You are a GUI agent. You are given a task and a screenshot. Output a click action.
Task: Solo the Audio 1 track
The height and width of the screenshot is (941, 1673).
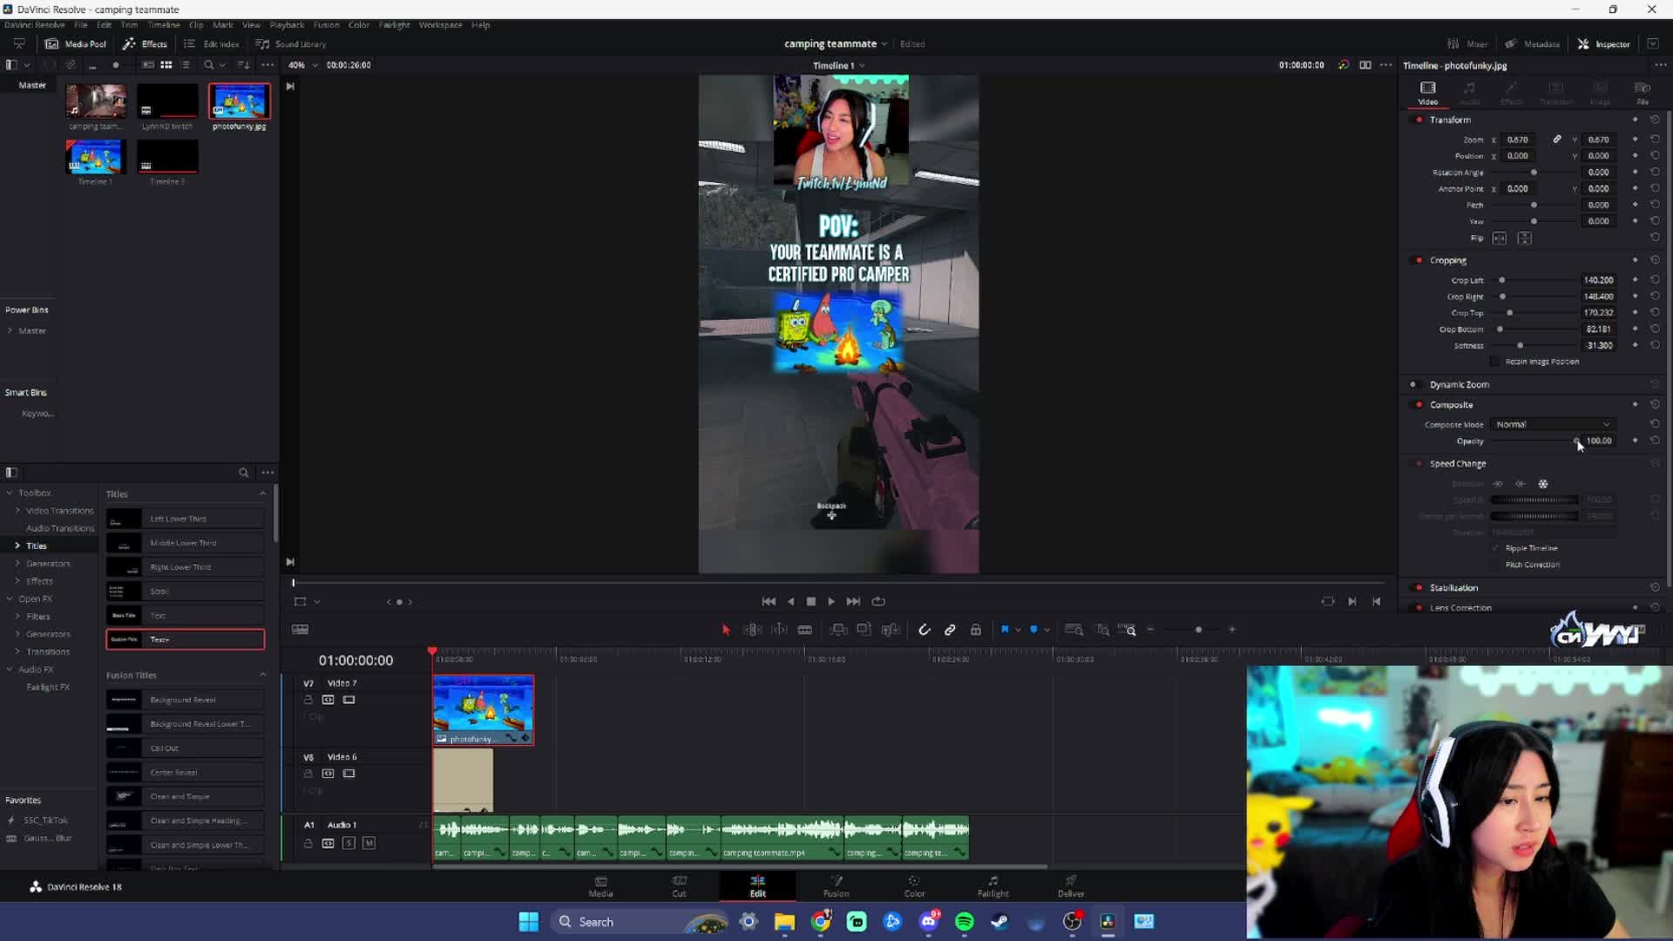coord(349,843)
